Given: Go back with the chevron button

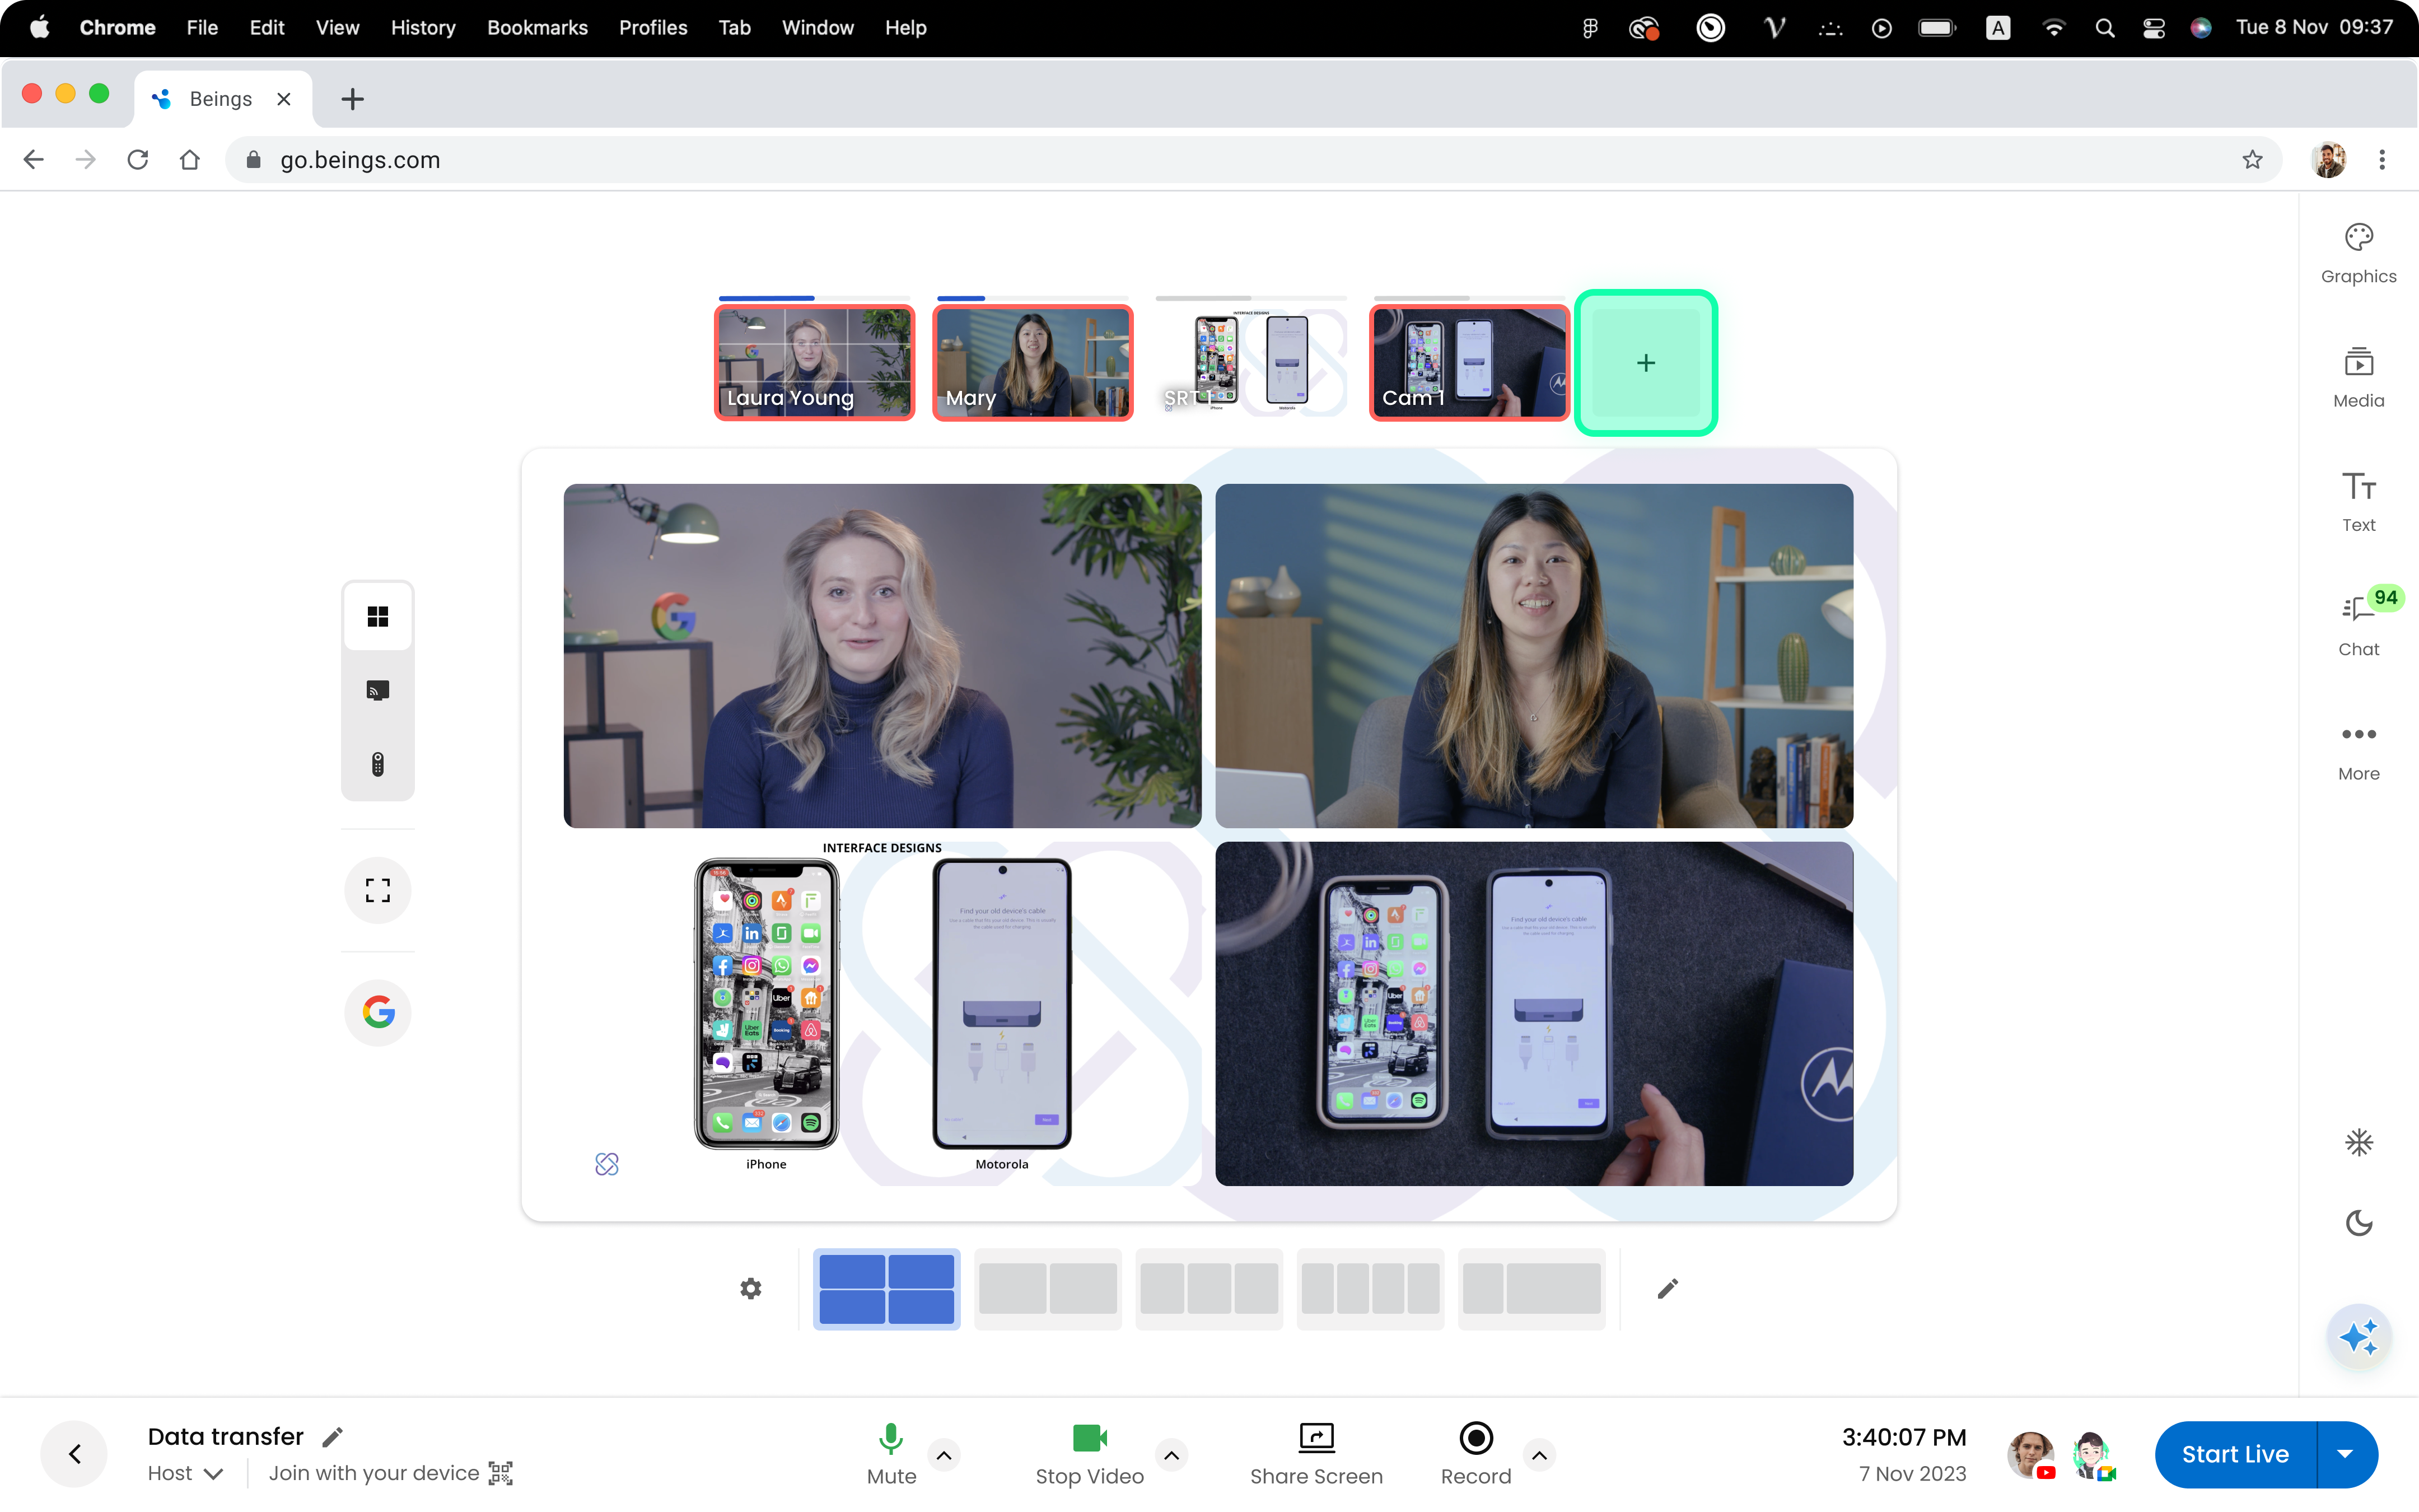Looking at the screenshot, I should click(x=74, y=1454).
